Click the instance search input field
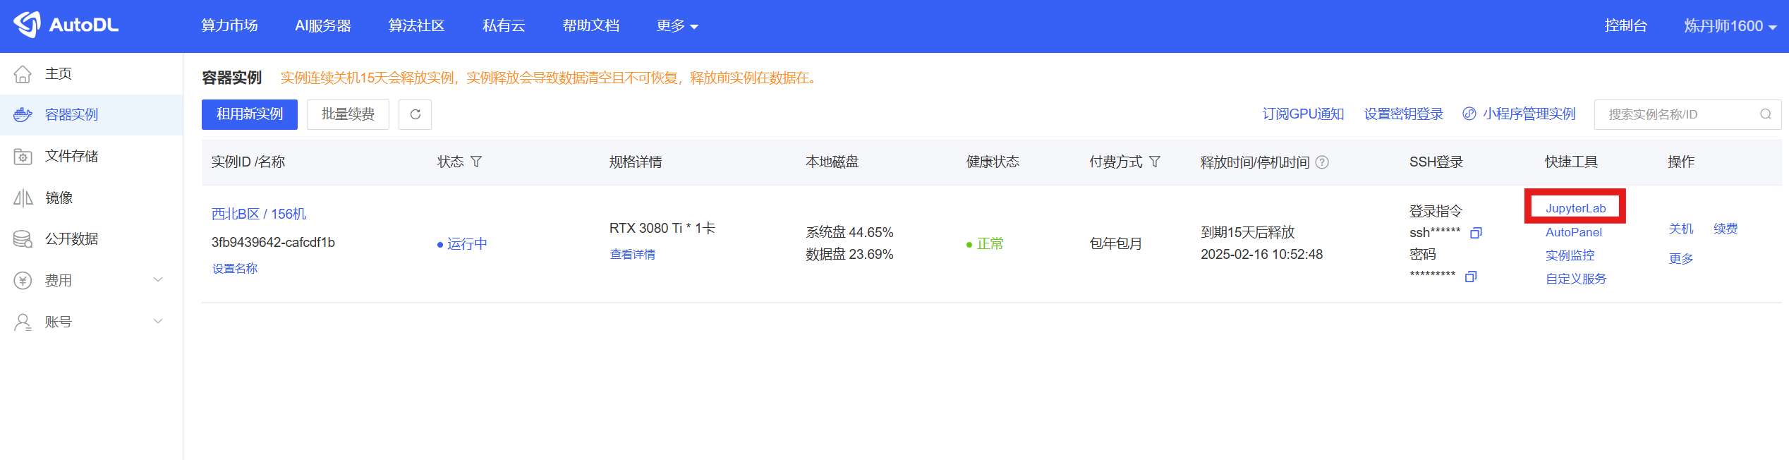 (1678, 114)
